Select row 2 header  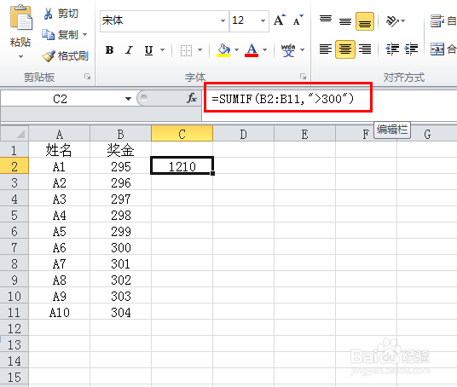pyautogui.click(x=14, y=166)
